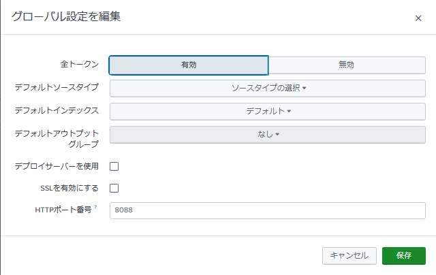Check the SSLを有効にする checkbox

point(114,188)
